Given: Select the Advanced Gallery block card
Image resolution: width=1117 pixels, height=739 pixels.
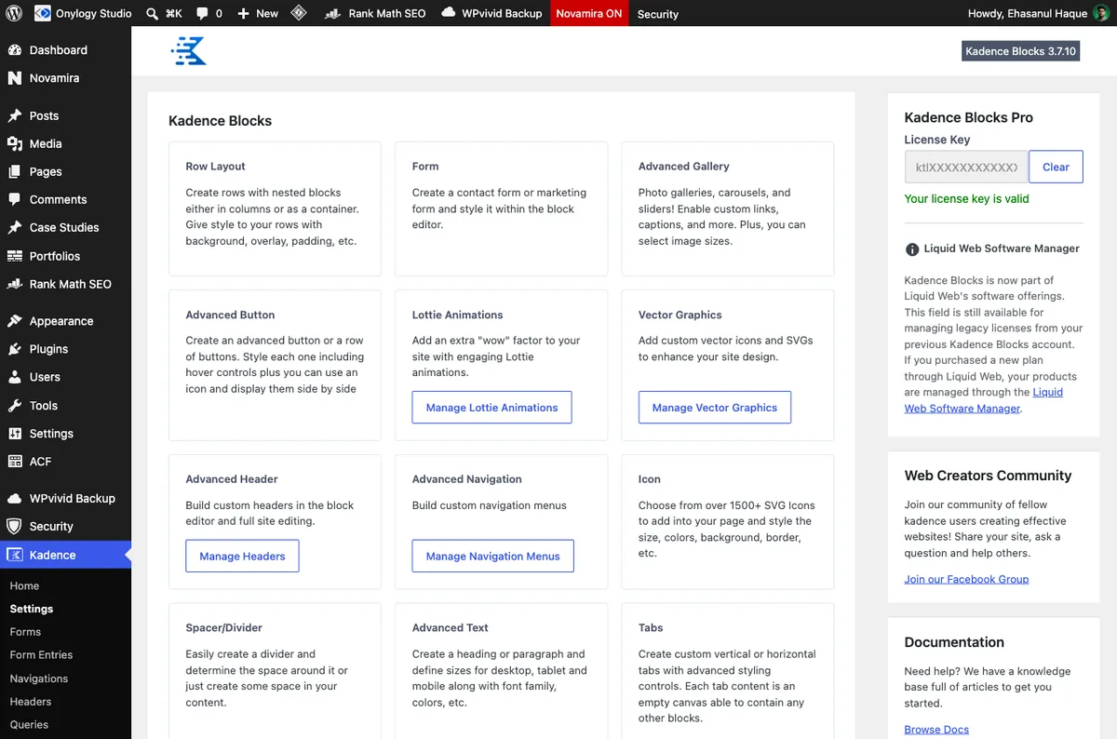Looking at the screenshot, I should 728,208.
